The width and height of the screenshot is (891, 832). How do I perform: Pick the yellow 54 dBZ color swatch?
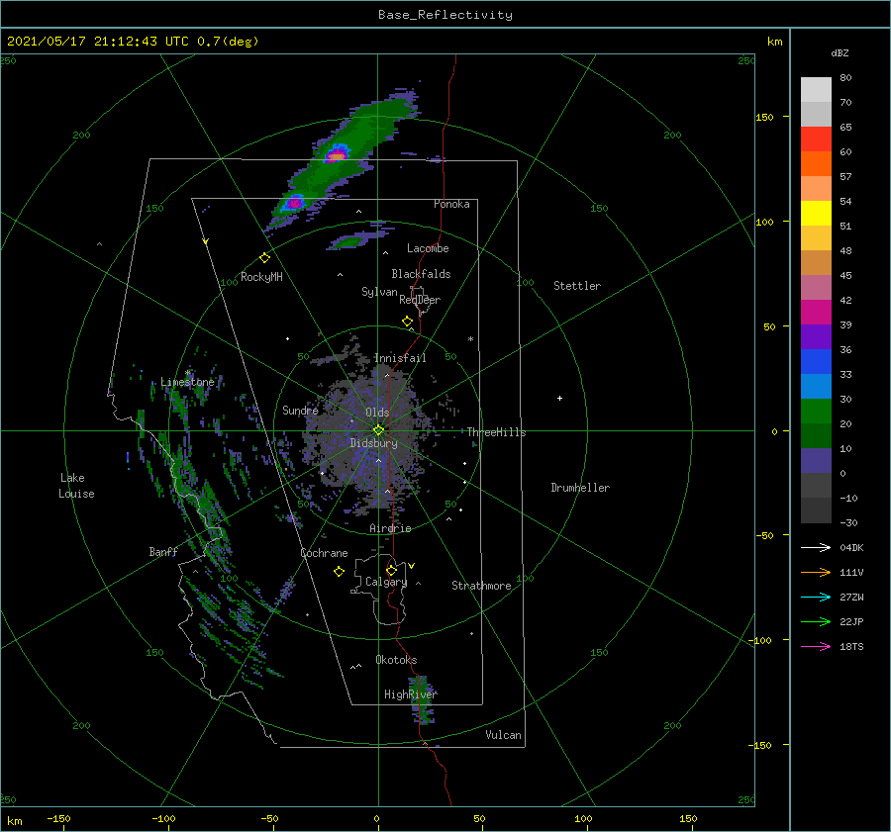[x=816, y=213]
